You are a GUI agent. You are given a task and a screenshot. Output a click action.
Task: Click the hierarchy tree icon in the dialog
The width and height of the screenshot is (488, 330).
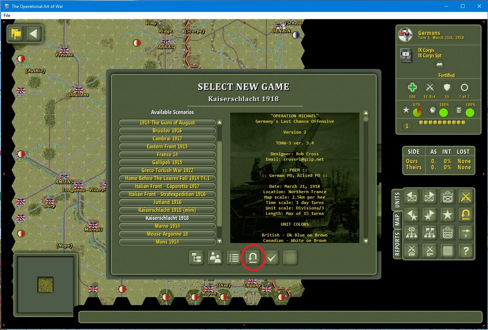tap(197, 258)
